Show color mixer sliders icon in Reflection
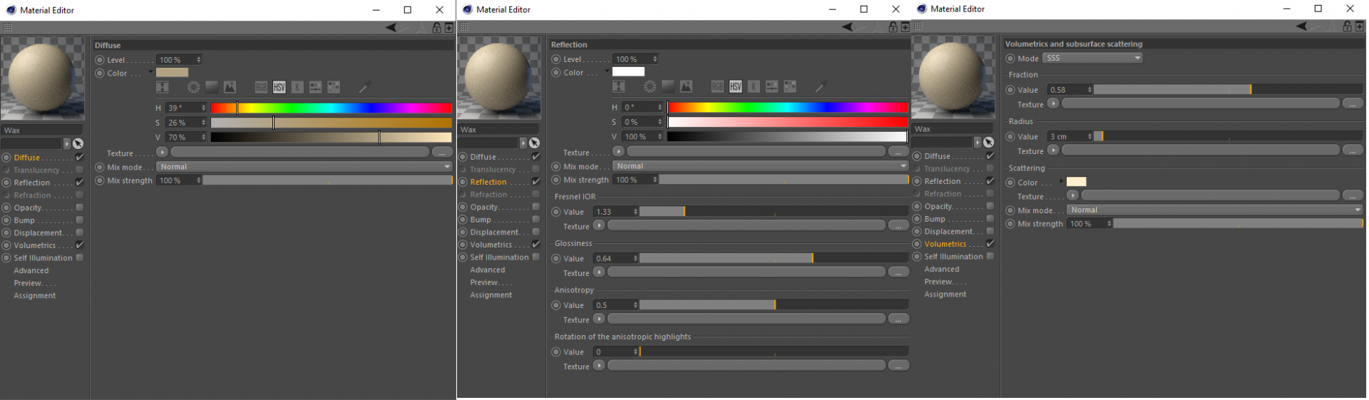This screenshot has height=400, width=1369. click(771, 86)
